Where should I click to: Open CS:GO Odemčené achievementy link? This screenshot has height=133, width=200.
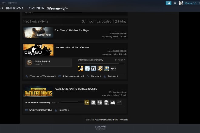[91, 60]
